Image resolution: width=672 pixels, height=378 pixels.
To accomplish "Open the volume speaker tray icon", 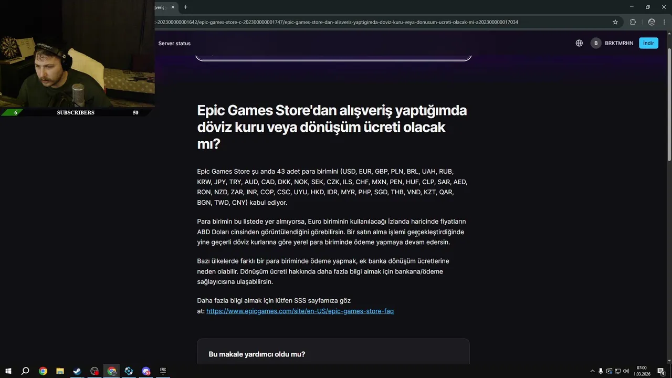I will point(626,371).
